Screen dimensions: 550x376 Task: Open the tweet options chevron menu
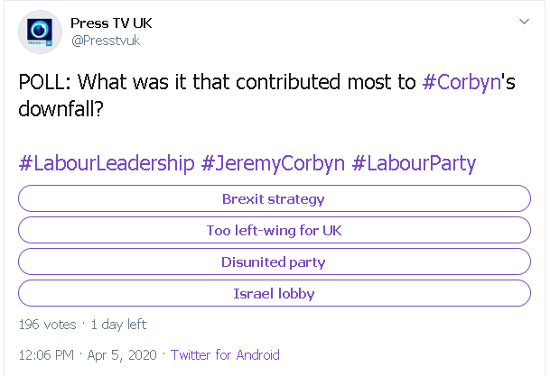pos(525,21)
